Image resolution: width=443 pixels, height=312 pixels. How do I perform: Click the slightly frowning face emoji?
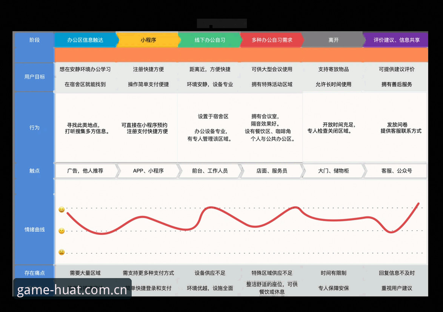point(62,231)
